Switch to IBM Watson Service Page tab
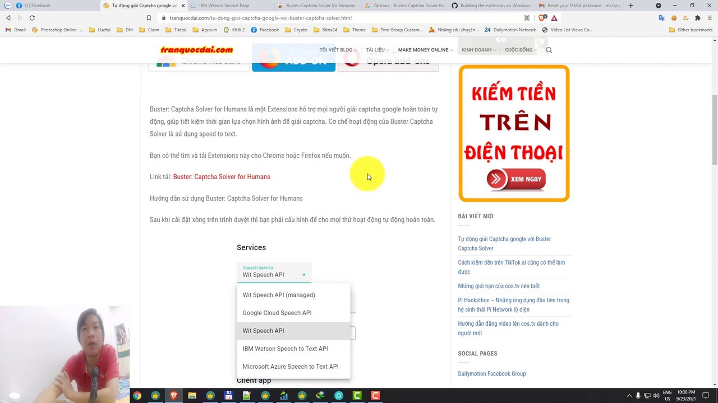Image resolution: width=718 pixels, height=403 pixels. pos(230,6)
